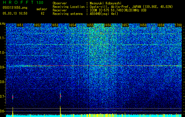Click the HROFFT program title
The image size is (185, 117).
click(18, 2)
